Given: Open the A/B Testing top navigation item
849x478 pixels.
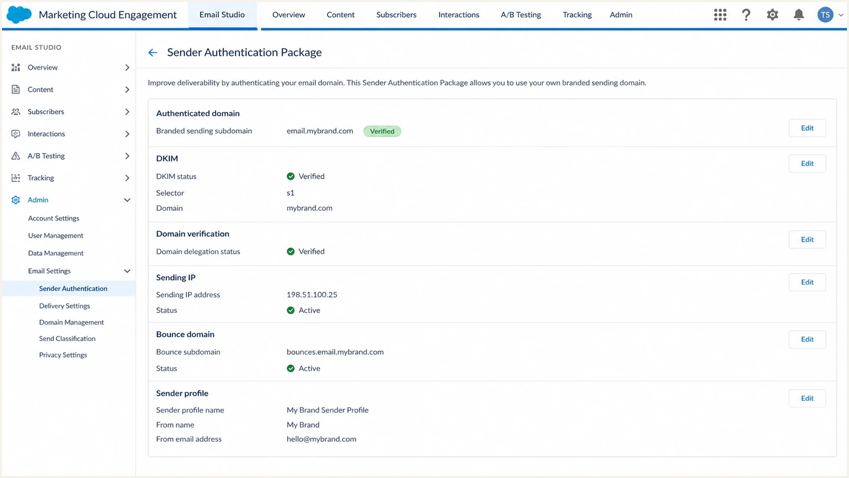Looking at the screenshot, I should pyautogui.click(x=520, y=15).
